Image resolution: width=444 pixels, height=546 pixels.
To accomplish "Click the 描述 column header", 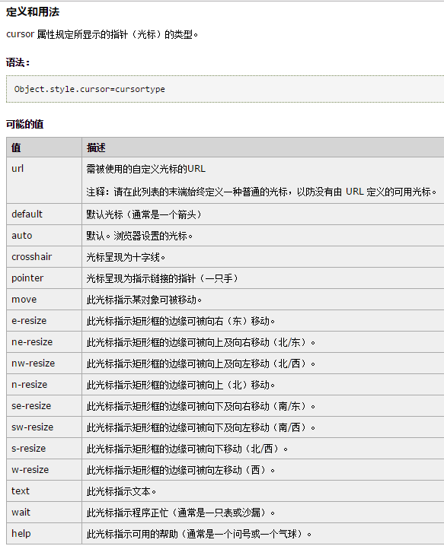I will pyautogui.click(x=263, y=148).
